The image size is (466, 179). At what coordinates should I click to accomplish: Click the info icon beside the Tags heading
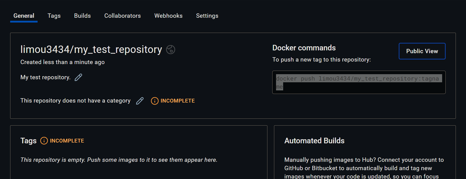[x=44, y=141]
